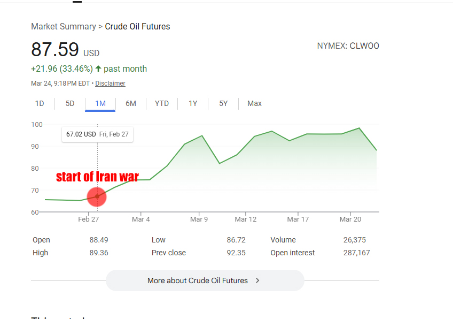Open the 6M chart range
The image size is (453, 319).
131,103
